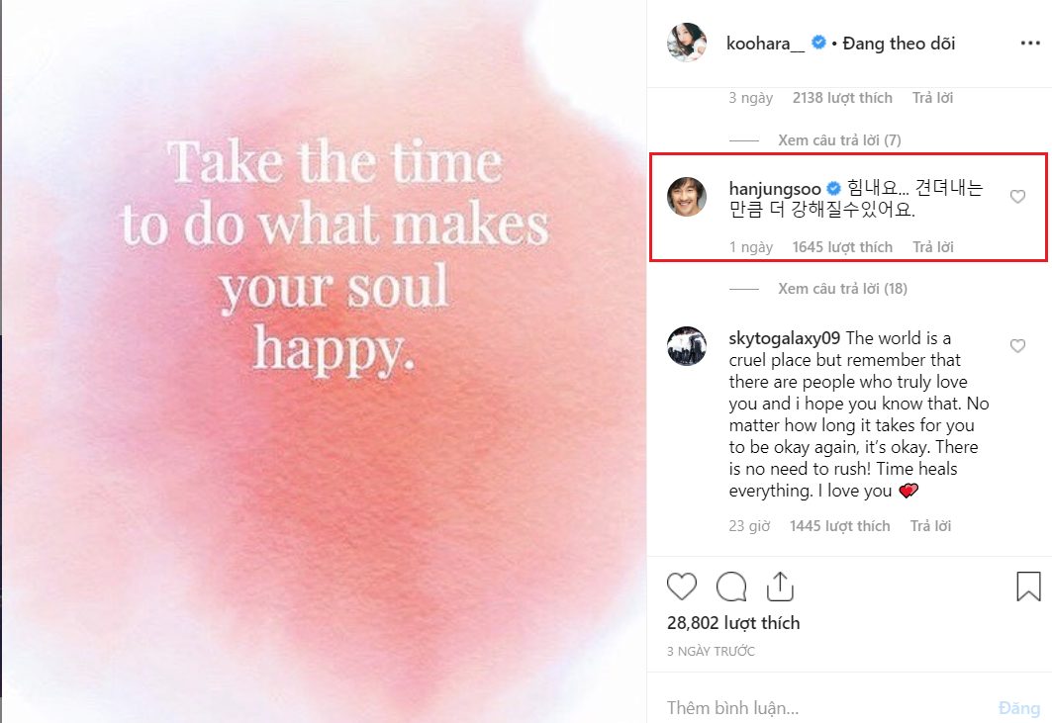Reply to hanjungsoo's comment via Trả lời
The height and width of the screenshot is (723, 1052).
932,247
